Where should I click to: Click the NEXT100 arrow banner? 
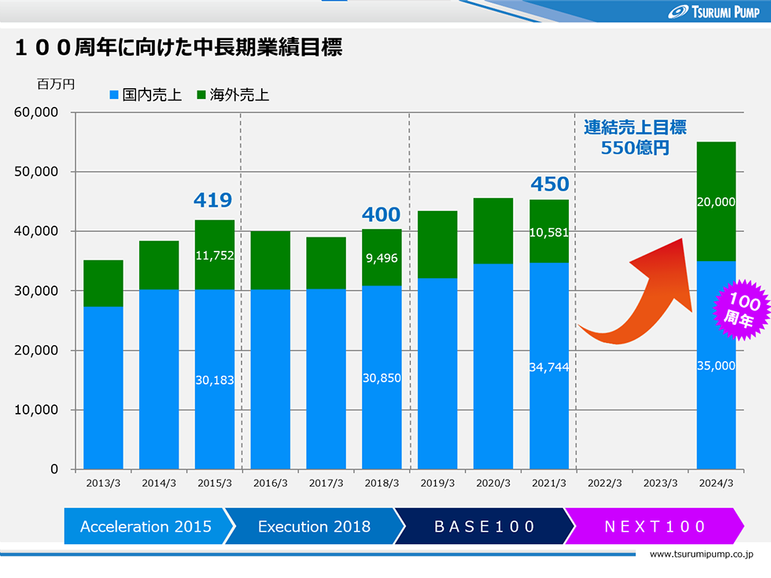(655, 526)
